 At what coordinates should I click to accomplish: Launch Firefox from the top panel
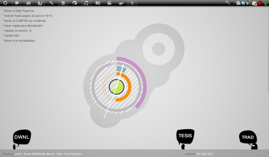[40, 3]
